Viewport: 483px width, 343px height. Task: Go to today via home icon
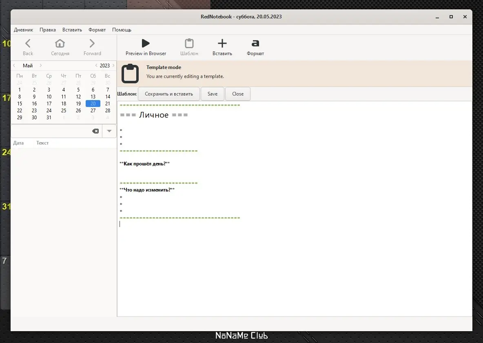pos(60,44)
